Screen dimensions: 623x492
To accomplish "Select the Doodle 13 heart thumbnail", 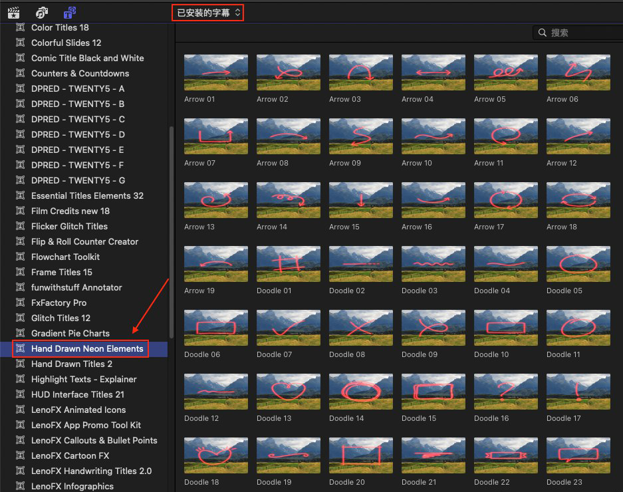I will pos(289,392).
